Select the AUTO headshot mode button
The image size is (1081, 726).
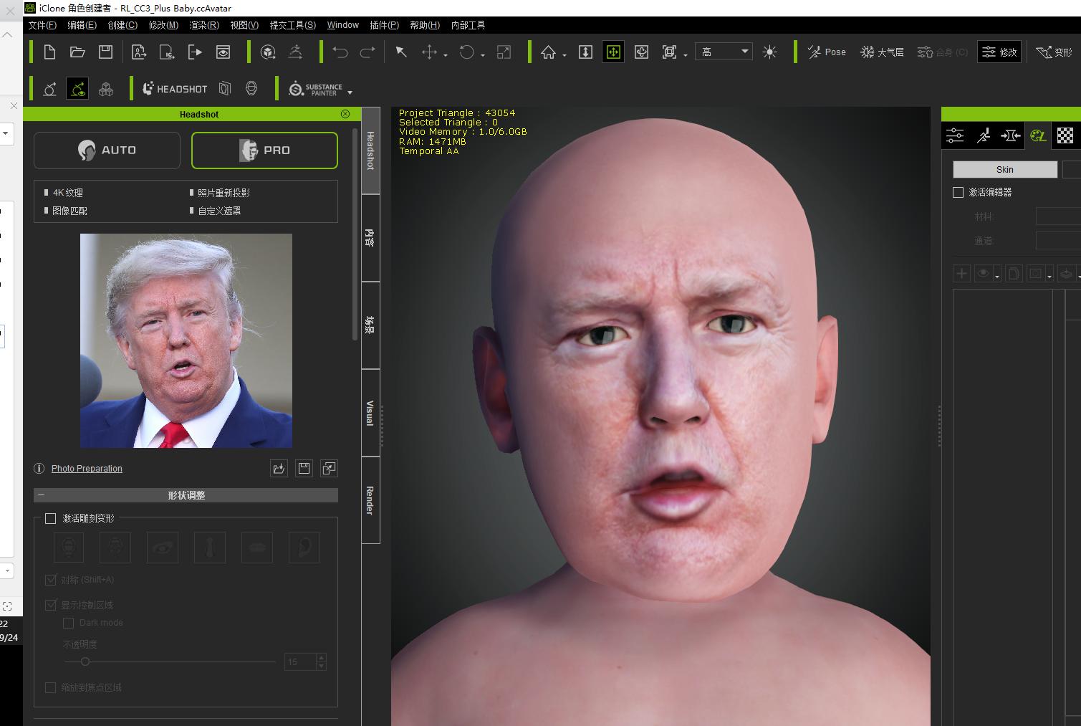tap(107, 151)
